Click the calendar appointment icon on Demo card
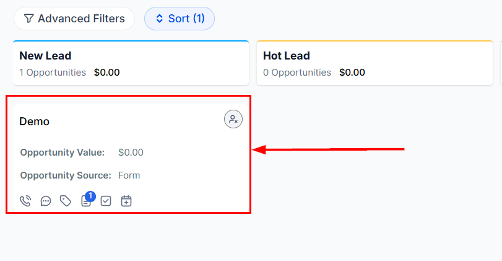502x261 pixels. click(x=126, y=201)
